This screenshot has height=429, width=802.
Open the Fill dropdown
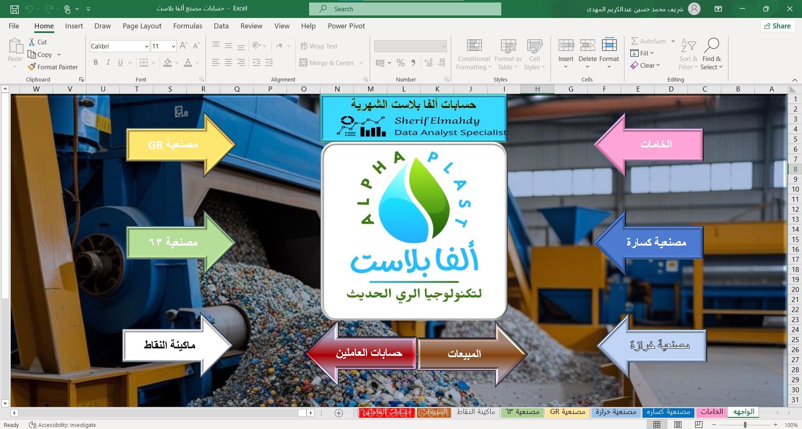coord(642,53)
